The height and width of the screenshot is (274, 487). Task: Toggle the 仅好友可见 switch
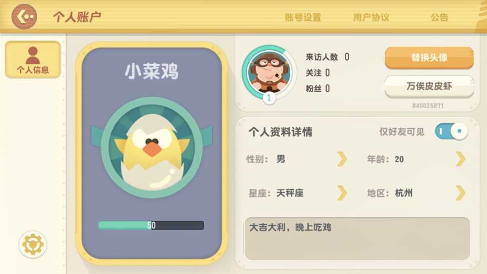pos(451,131)
